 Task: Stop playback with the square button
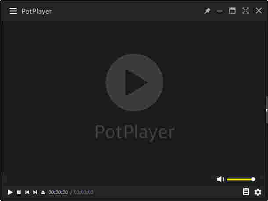(x=19, y=192)
